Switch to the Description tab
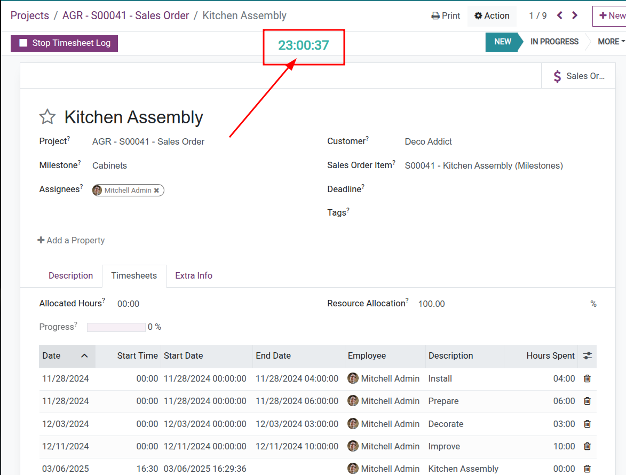The width and height of the screenshot is (626, 475). tap(70, 275)
